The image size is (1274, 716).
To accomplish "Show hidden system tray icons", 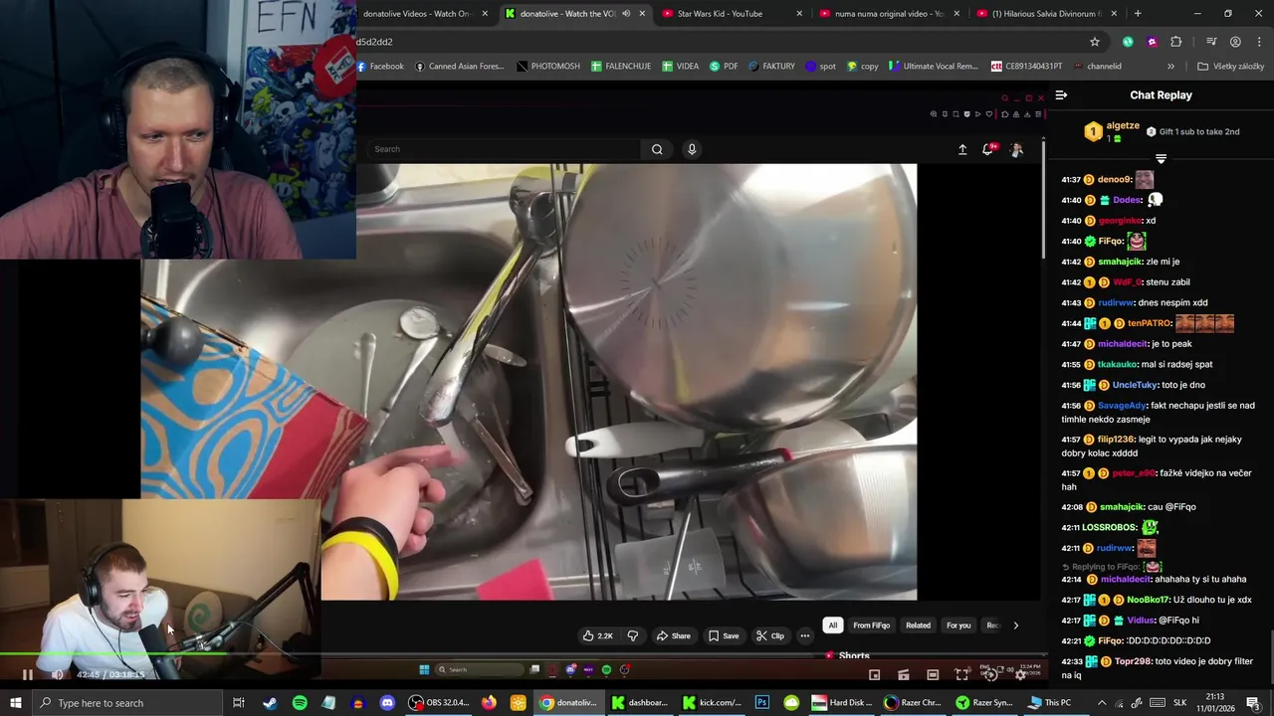I will [1102, 703].
